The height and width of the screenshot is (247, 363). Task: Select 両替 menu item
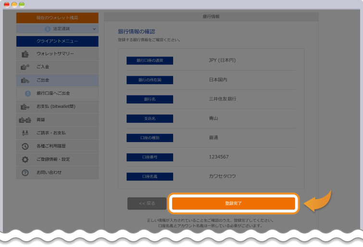click(57, 120)
